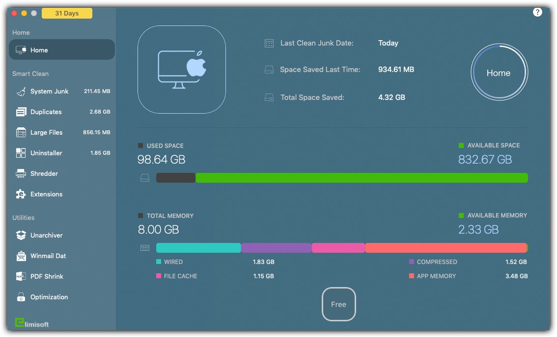557x337 pixels.
Task: Open Uninstaller via its grid icon
Action: [21, 153]
